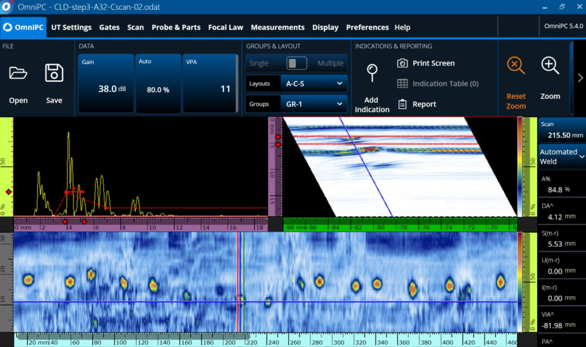Click the red scan cursor in C-scan
This screenshot has width=586, height=347.
[238, 281]
